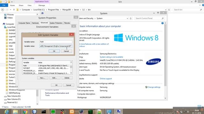Select the Path row in system variables

point(46,66)
